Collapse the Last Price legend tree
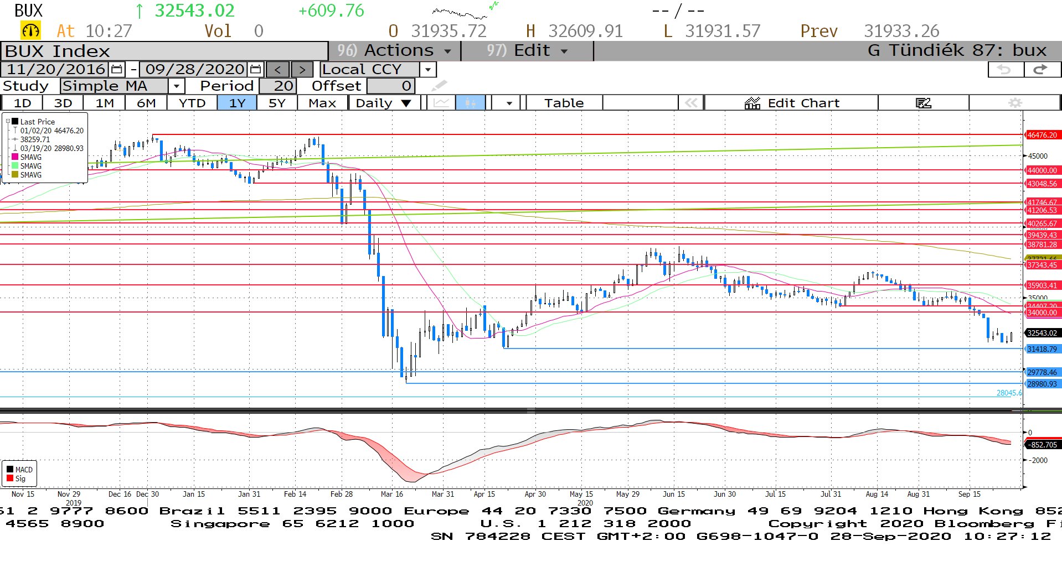This screenshot has height=567, width=1062. (x=8, y=122)
